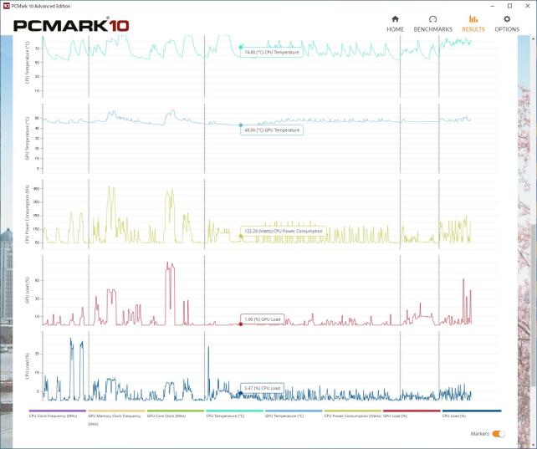Click the GPU Temperature y-axis title
This screenshot has height=449, width=537.
(27, 138)
